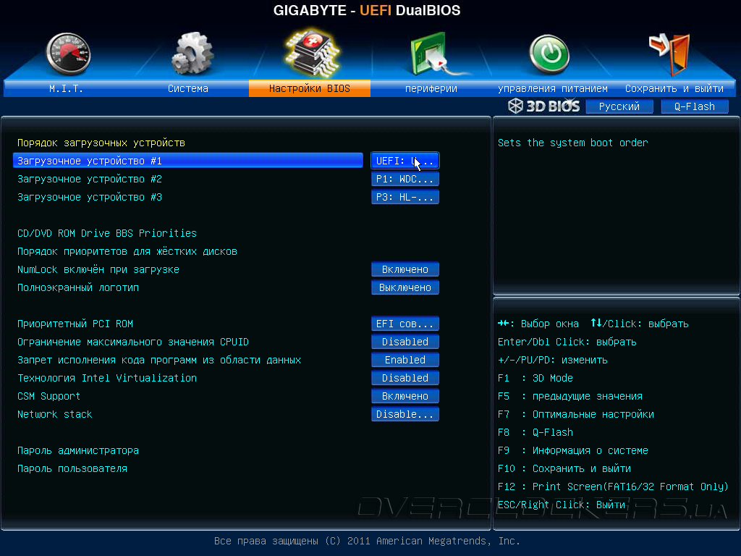Viewport: 741px width, 556px height.
Task: Click F12 Print Screen hint
Action: point(613,486)
